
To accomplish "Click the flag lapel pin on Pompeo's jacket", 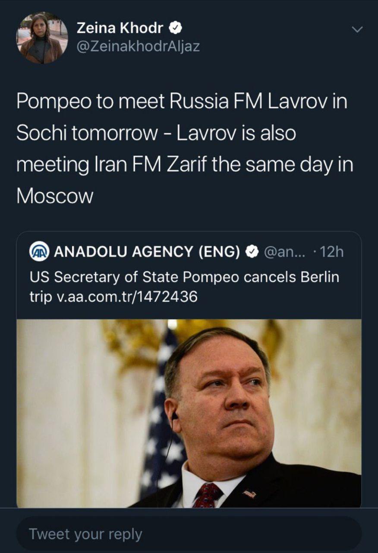I will [x=249, y=493].
